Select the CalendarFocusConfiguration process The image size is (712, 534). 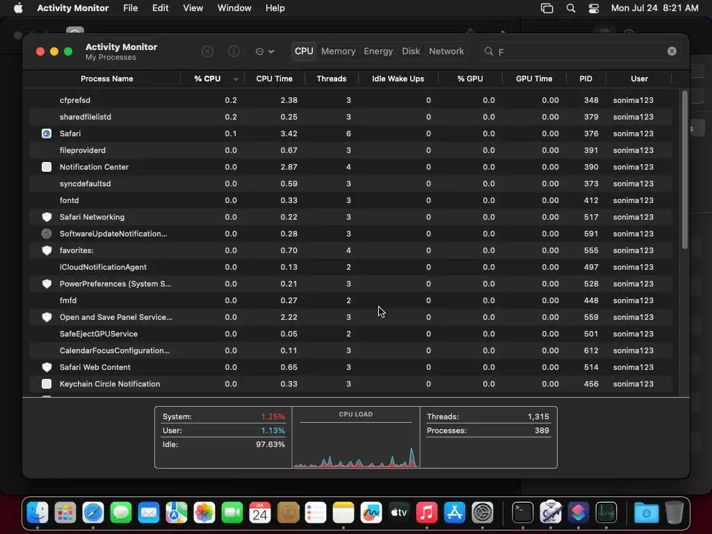tap(350, 350)
